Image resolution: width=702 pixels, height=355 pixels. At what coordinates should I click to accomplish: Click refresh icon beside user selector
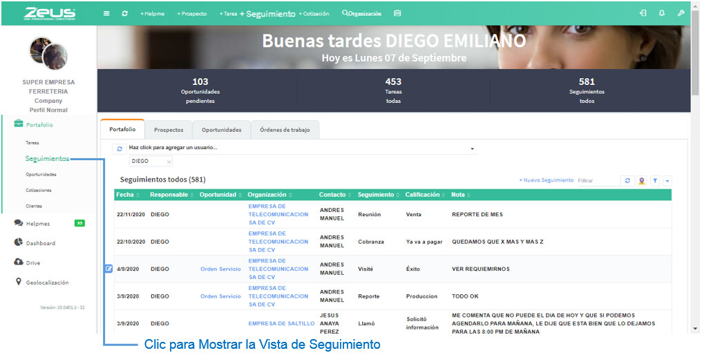120,149
